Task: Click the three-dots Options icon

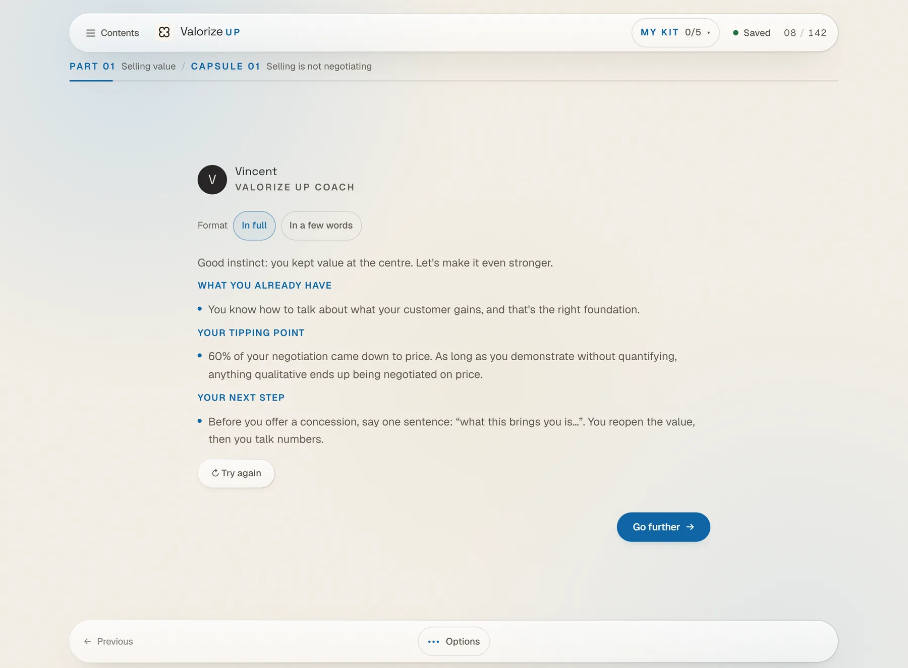Action: (x=433, y=642)
